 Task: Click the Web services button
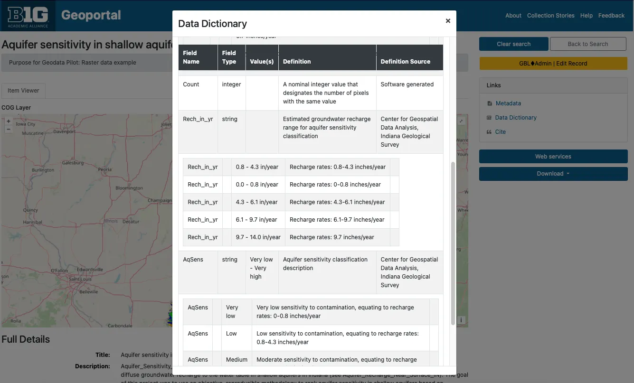(553, 157)
